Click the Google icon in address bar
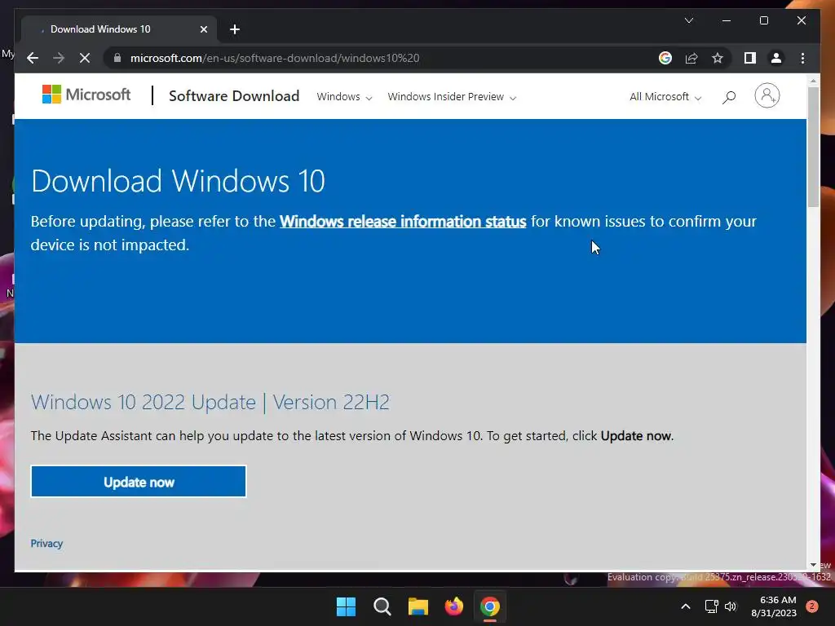Viewport: 835px width, 626px height. point(665,58)
